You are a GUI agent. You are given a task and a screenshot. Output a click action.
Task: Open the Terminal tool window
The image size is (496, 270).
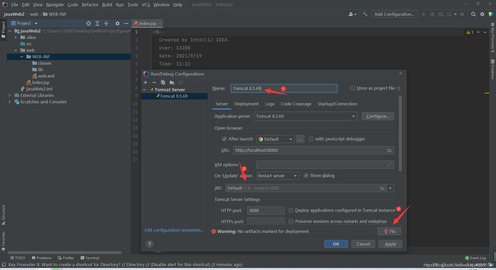point(90,258)
